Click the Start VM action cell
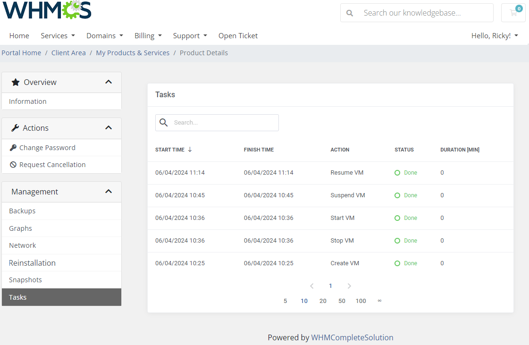529x345 pixels. (343, 218)
